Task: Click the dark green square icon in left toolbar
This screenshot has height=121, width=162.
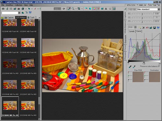Action: click(23, 9)
